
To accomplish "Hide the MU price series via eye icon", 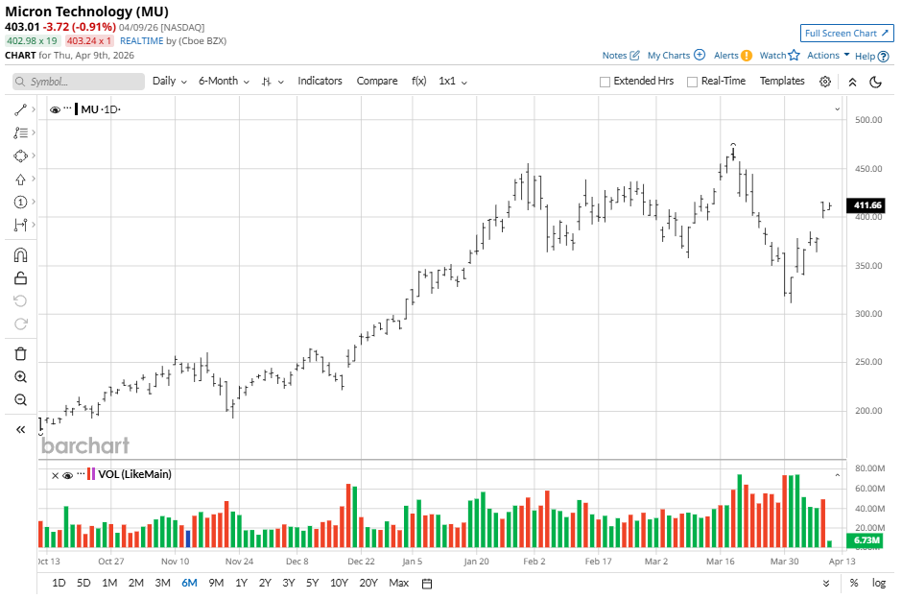I will [x=55, y=109].
